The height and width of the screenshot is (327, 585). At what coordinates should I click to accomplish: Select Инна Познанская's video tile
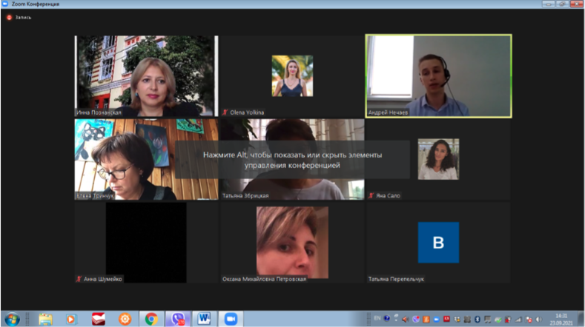pos(146,75)
